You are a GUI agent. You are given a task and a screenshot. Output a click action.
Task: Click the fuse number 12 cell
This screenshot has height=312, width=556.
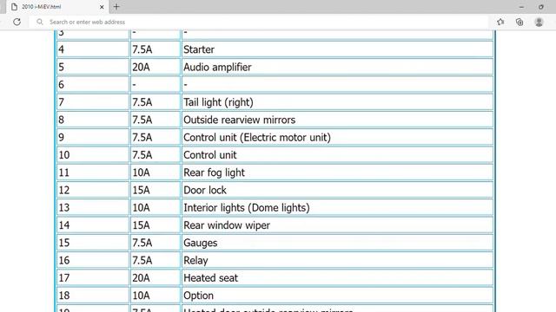(93, 190)
